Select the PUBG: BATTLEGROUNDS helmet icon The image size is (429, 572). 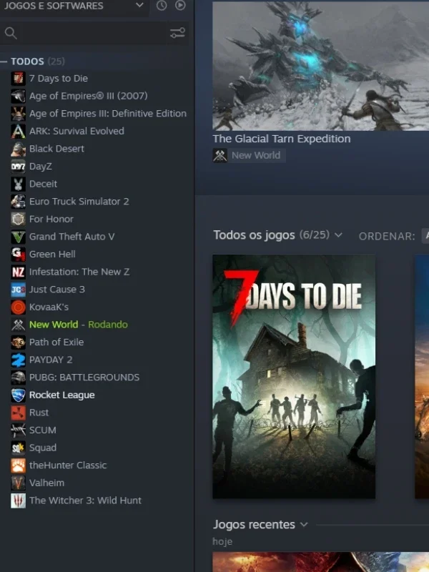point(18,378)
